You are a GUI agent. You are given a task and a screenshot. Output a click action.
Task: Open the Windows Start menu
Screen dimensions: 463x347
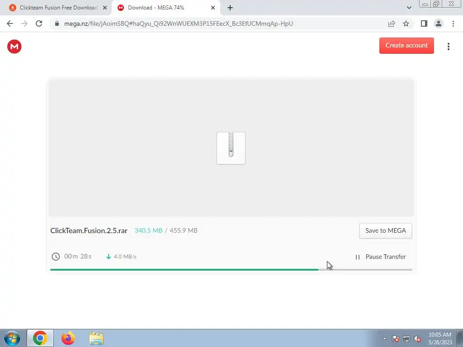(x=12, y=338)
